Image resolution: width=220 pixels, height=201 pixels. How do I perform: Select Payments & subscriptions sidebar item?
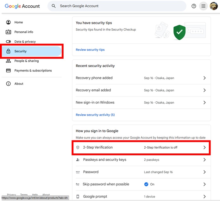point(33,70)
